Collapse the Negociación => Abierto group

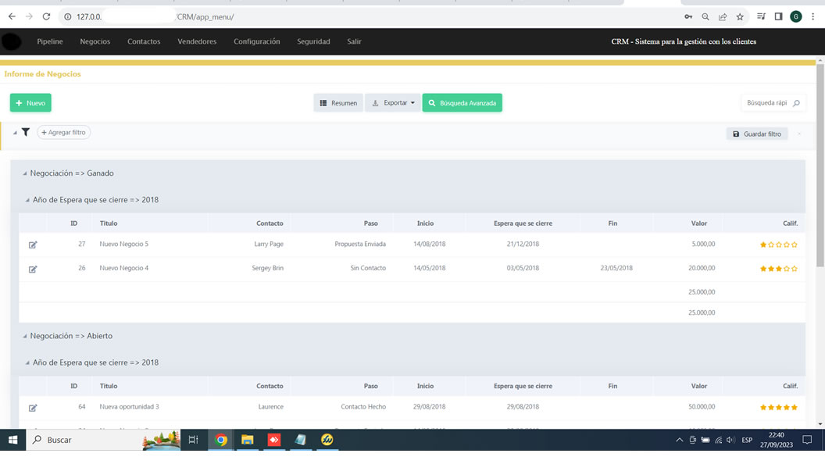(x=25, y=336)
